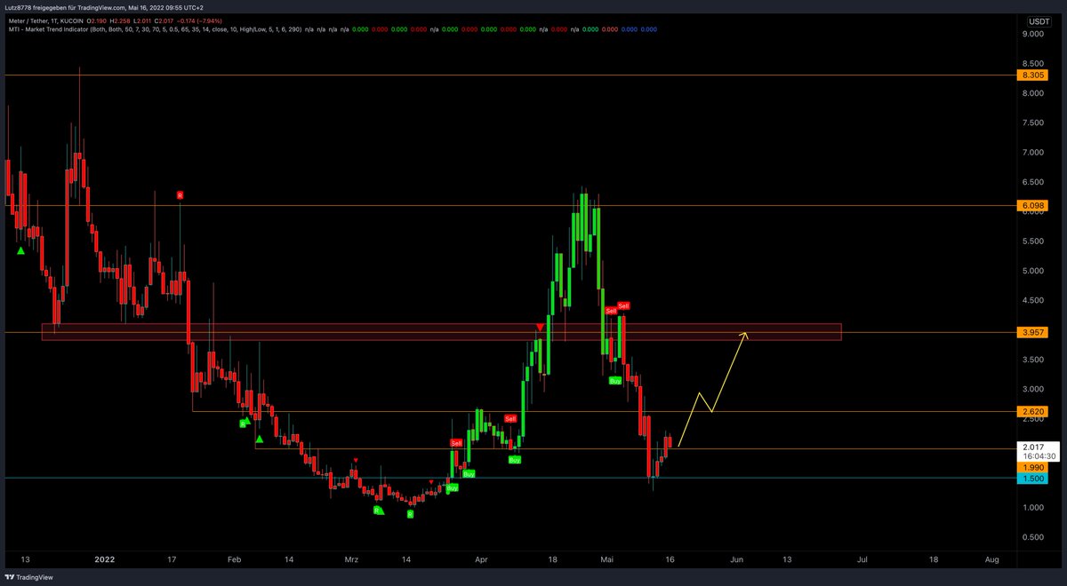
Task: Click the Feb label on time axis
Action: click(x=234, y=560)
